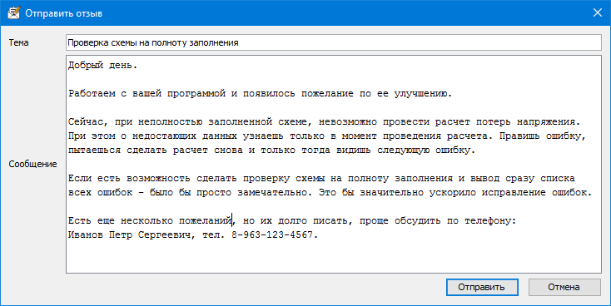Click the line starting 'Если есть возможность'
611x306 pixels.
(x=321, y=178)
